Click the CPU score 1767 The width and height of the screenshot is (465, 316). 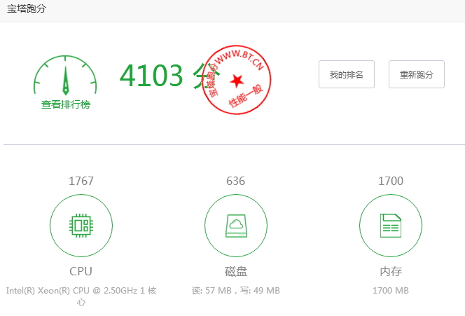pos(81,181)
